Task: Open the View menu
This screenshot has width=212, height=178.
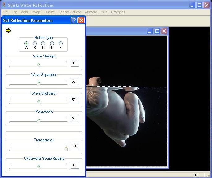Action: [x=24, y=12]
